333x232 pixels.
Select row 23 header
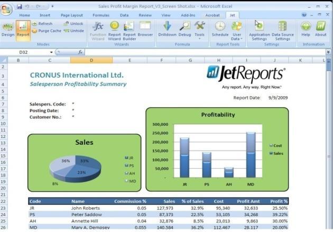(3, 208)
